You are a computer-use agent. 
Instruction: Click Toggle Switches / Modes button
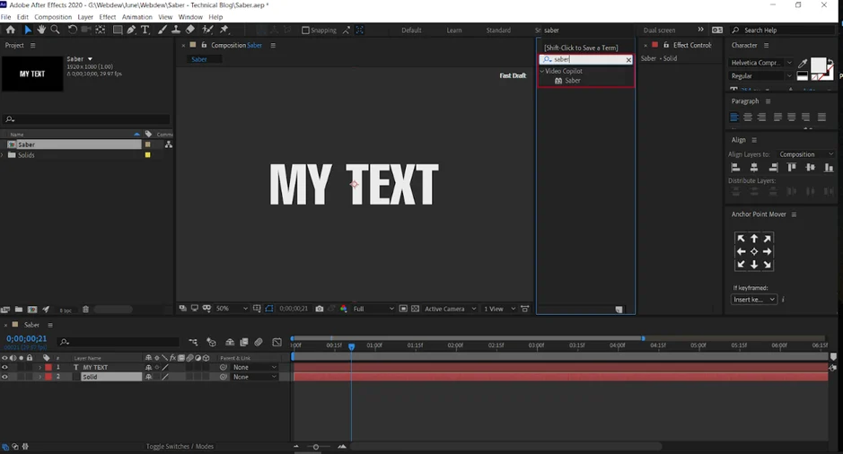tap(180, 447)
